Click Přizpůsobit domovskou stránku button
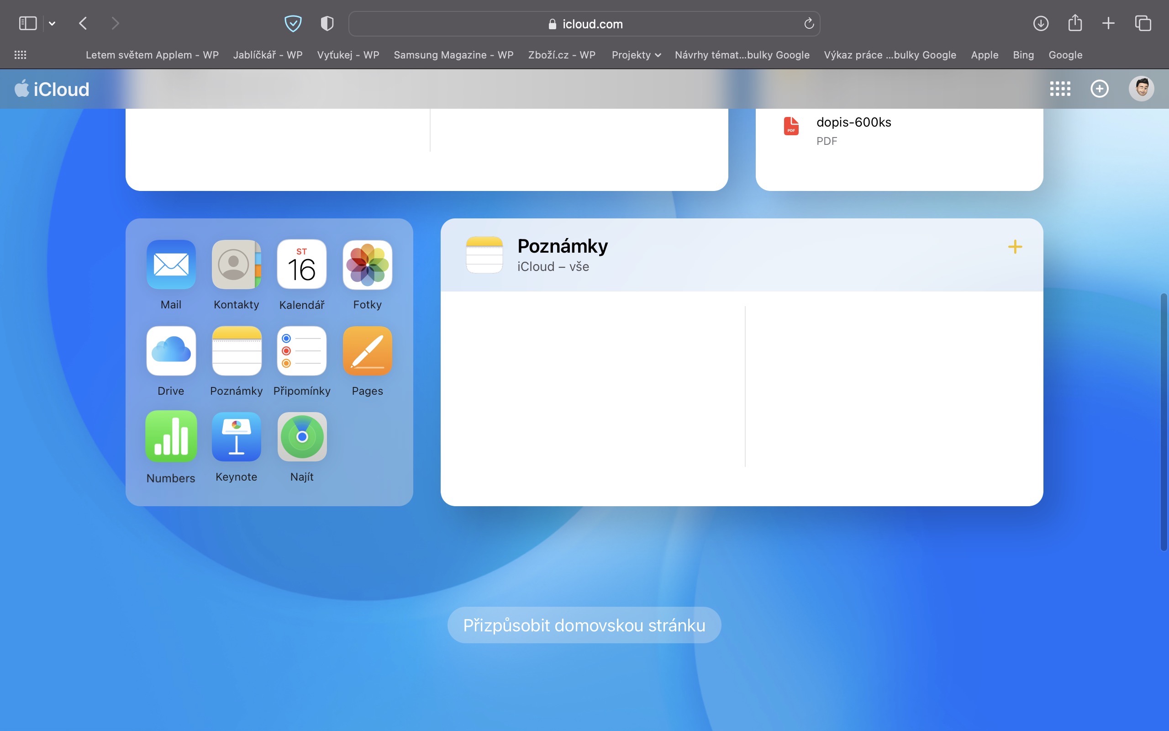Screen dimensions: 1169x731 584,625
